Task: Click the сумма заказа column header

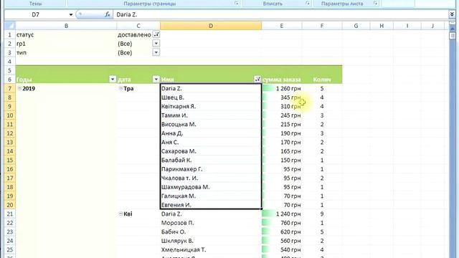Action: pyautogui.click(x=282, y=80)
